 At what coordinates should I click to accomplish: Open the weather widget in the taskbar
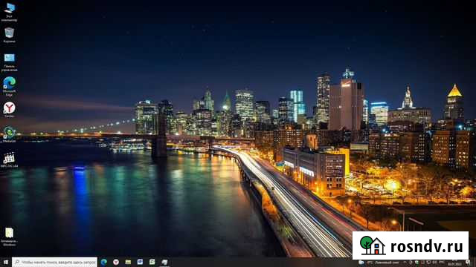click(379, 263)
